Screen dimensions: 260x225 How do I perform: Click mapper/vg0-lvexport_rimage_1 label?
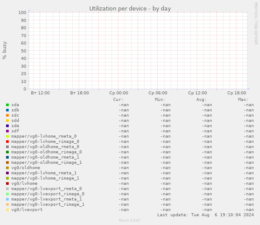(48, 204)
